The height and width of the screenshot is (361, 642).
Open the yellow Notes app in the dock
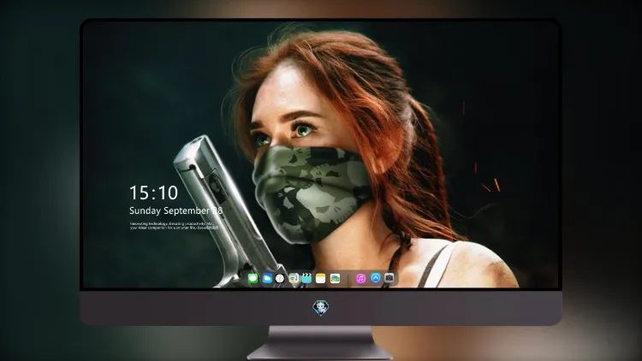(321, 279)
